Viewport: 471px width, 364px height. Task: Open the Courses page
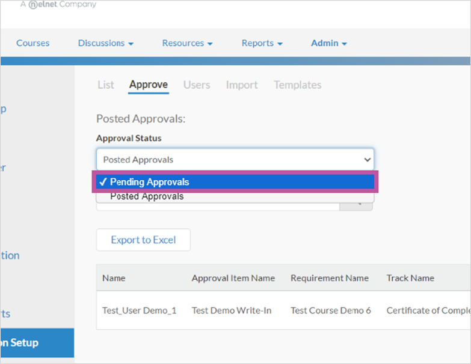coord(32,43)
